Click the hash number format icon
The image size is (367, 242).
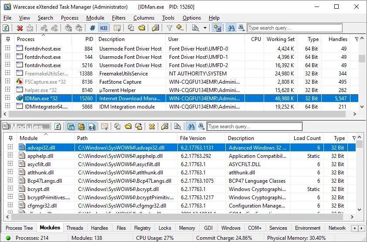coord(93,28)
